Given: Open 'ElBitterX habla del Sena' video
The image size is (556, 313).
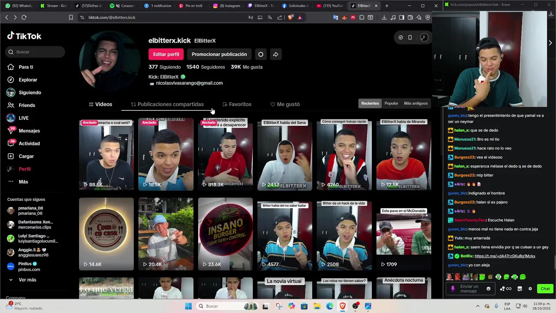Looking at the screenshot, I should click(x=285, y=154).
